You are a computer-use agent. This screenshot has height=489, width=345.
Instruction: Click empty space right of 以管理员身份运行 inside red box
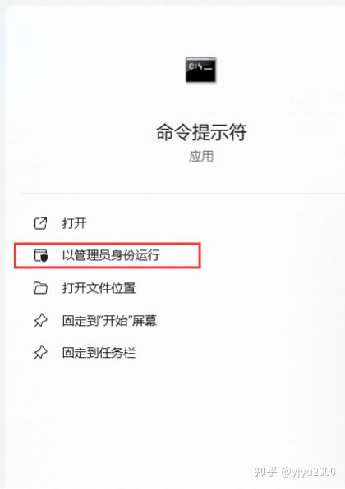(180, 255)
